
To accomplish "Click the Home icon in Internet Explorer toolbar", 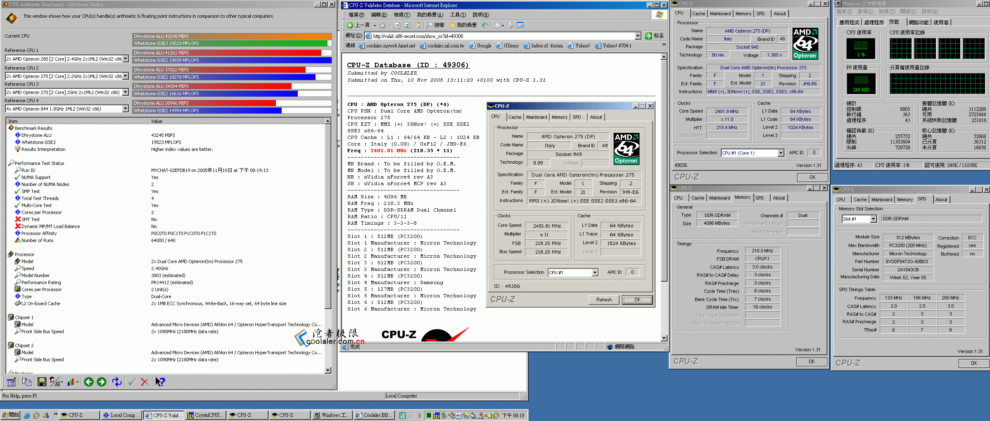I will (x=418, y=25).
